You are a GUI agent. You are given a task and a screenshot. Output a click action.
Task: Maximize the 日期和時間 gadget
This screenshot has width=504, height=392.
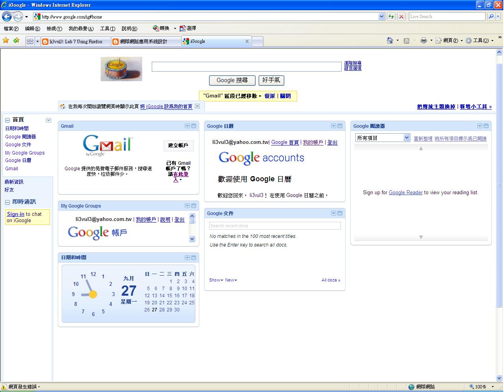193,258
